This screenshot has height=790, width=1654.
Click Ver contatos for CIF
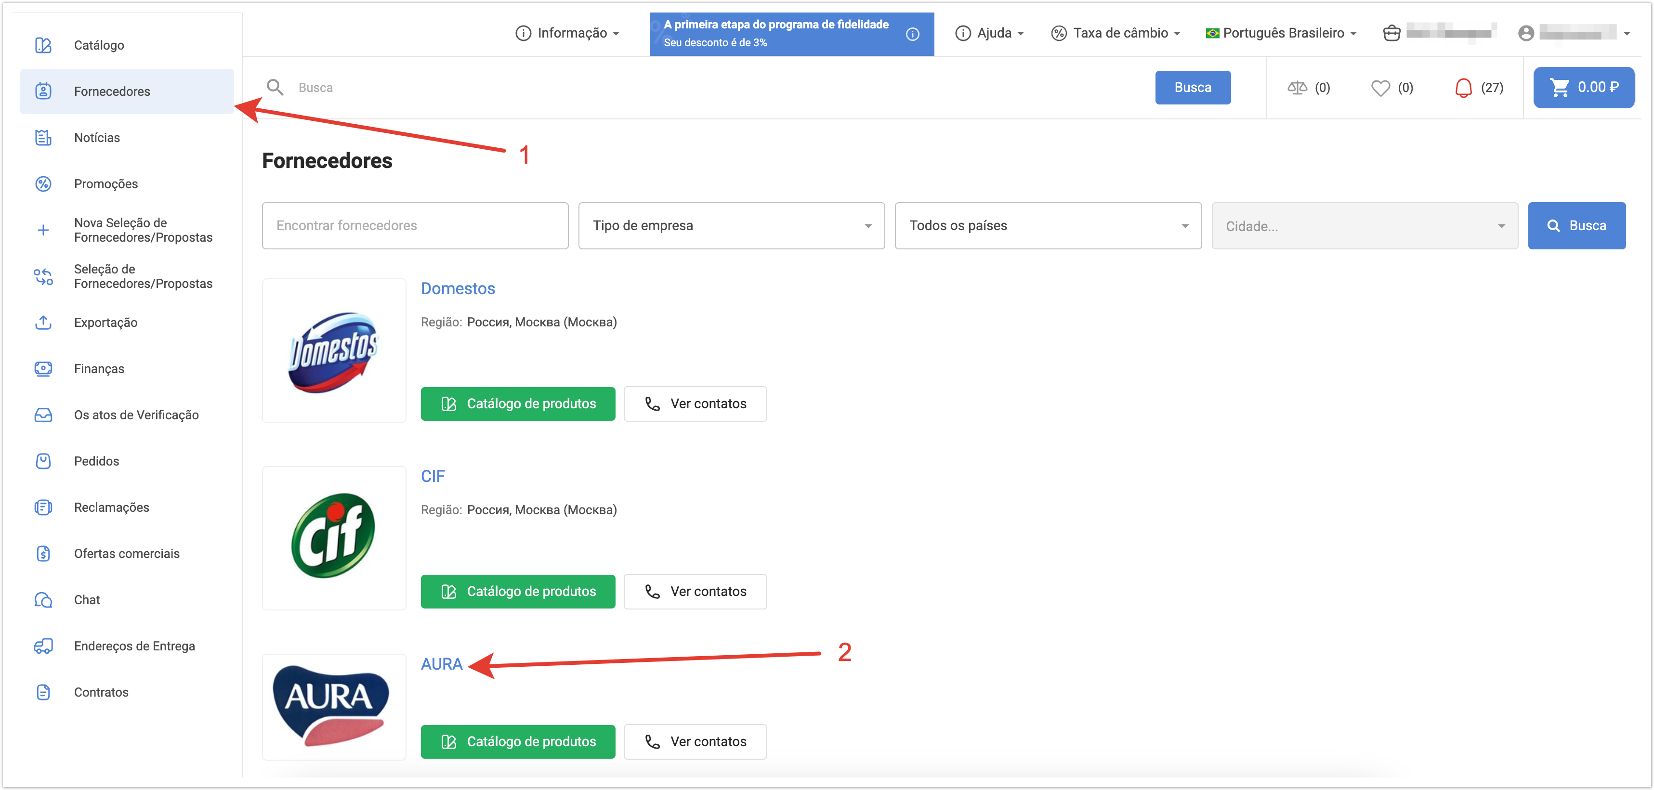pos(695,592)
